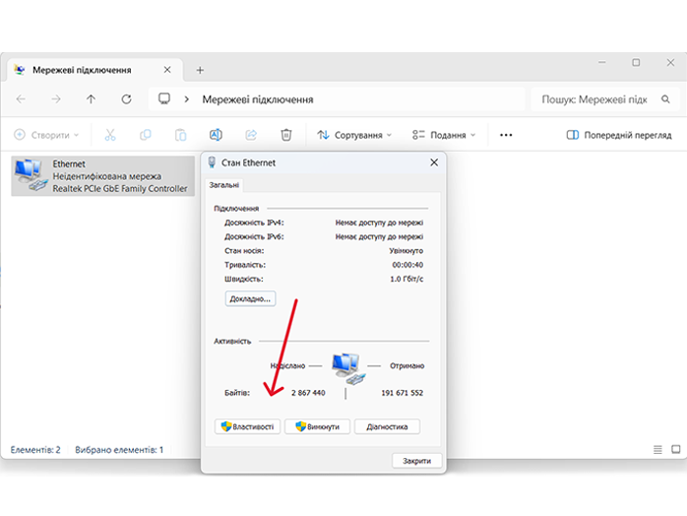Click the Досяжність IPv4: label

click(254, 223)
